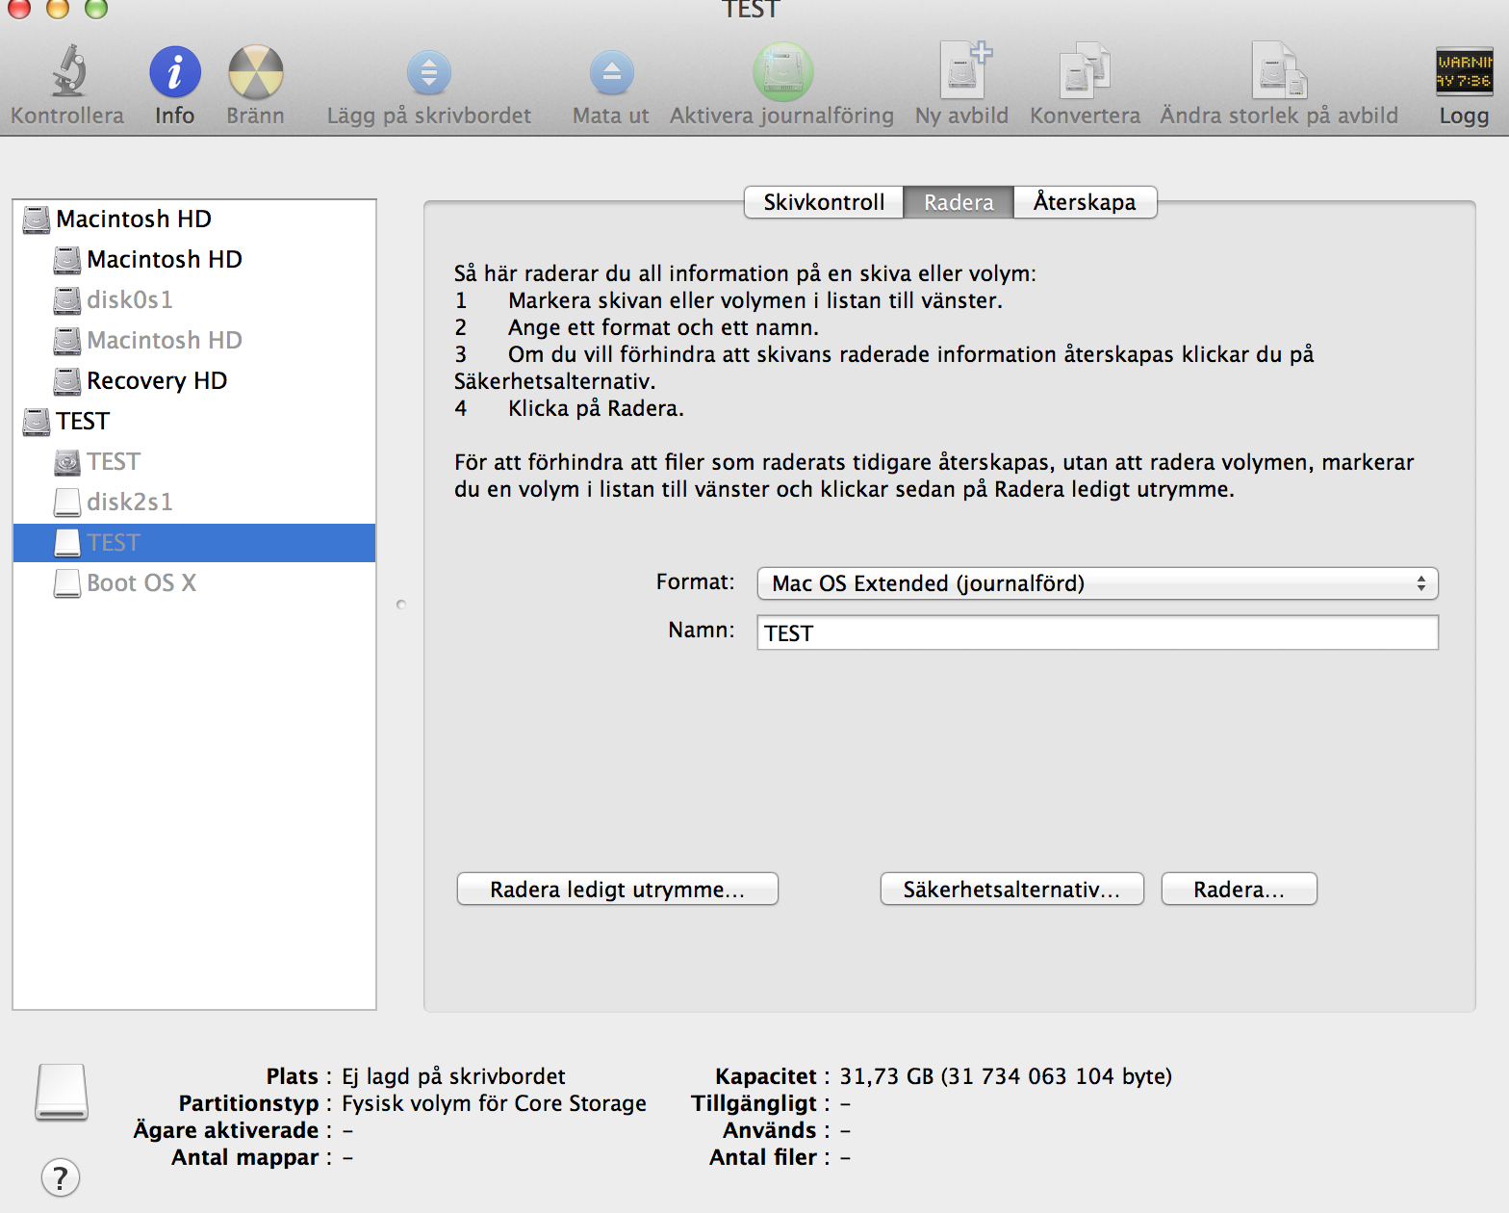Click the Lägg på skrivbordet mount icon

[429, 72]
